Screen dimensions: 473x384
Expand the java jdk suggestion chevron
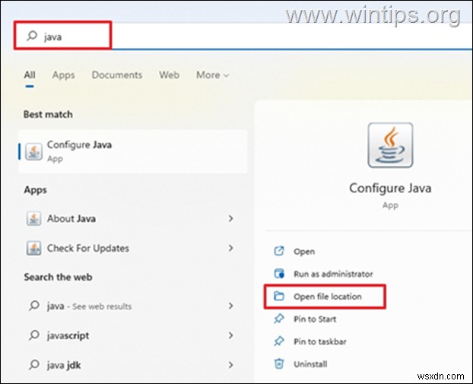tap(230, 365)
